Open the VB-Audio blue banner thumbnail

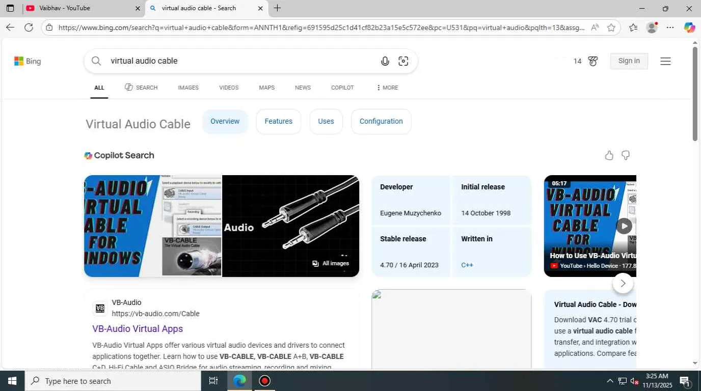(153, 226)
